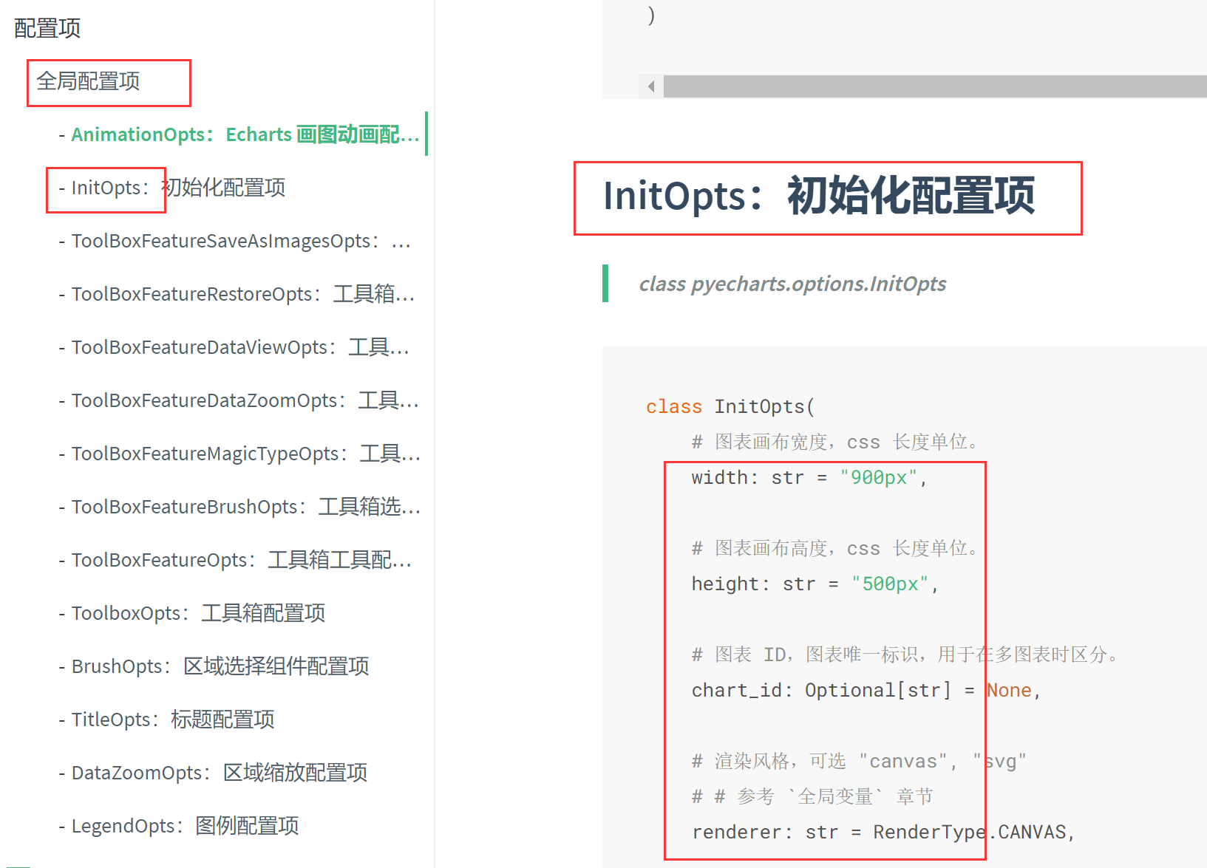Click the scrollbar left arrow icon
The height and width of the screenshot is (868, 1207).
click(x=650, y=86)
